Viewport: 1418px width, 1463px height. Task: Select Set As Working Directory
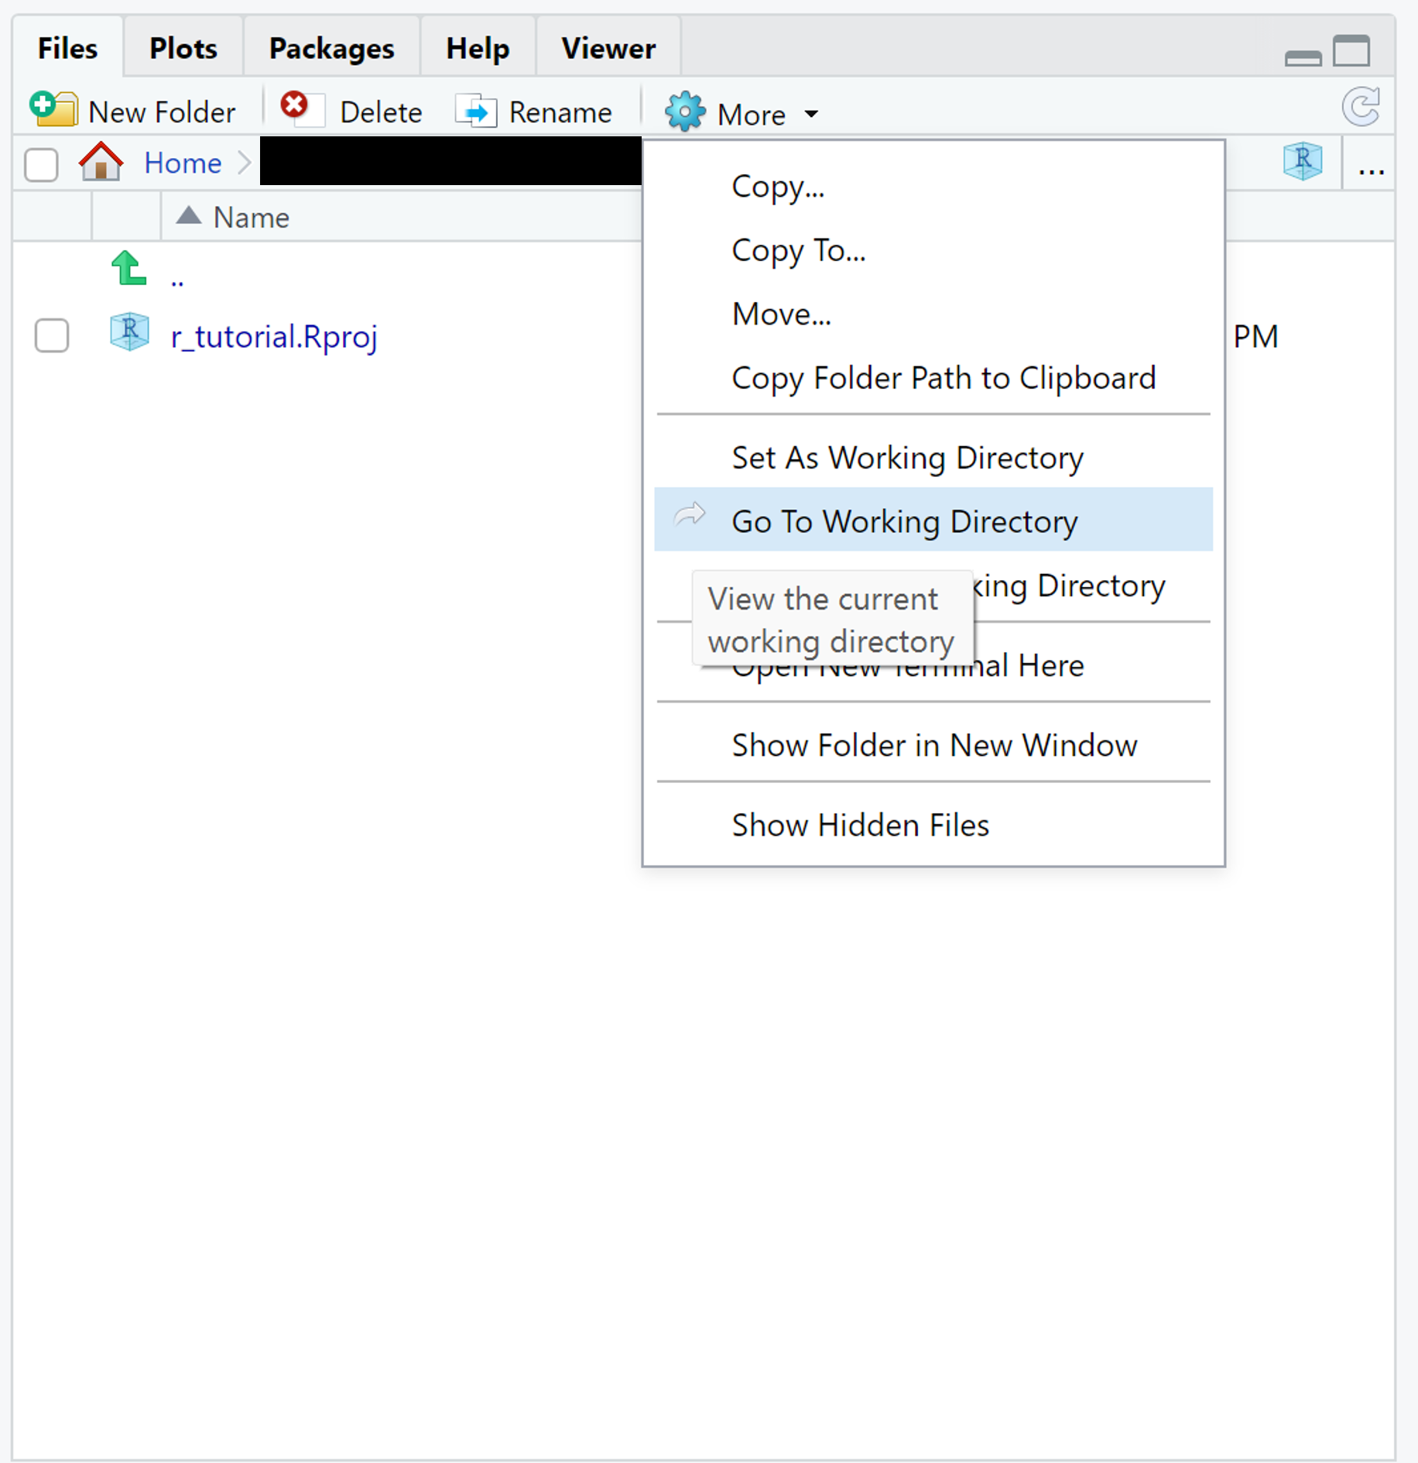point(907,458)
